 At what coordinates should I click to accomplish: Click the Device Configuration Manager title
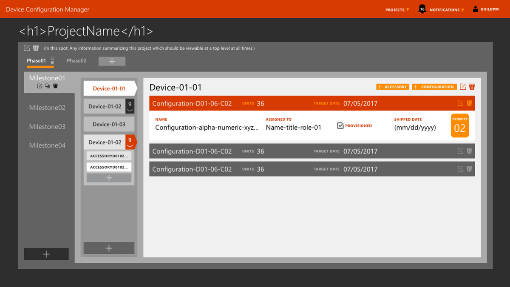tap(48, 9)
